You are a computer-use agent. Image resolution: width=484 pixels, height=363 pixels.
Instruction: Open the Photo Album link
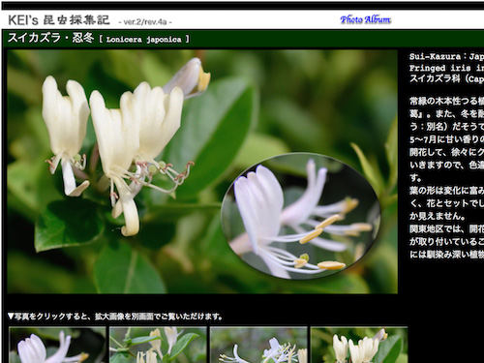(366, 20)
